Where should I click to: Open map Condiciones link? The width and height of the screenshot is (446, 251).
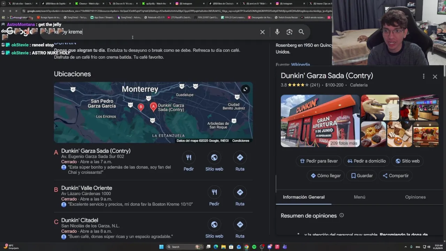[241, 141]
